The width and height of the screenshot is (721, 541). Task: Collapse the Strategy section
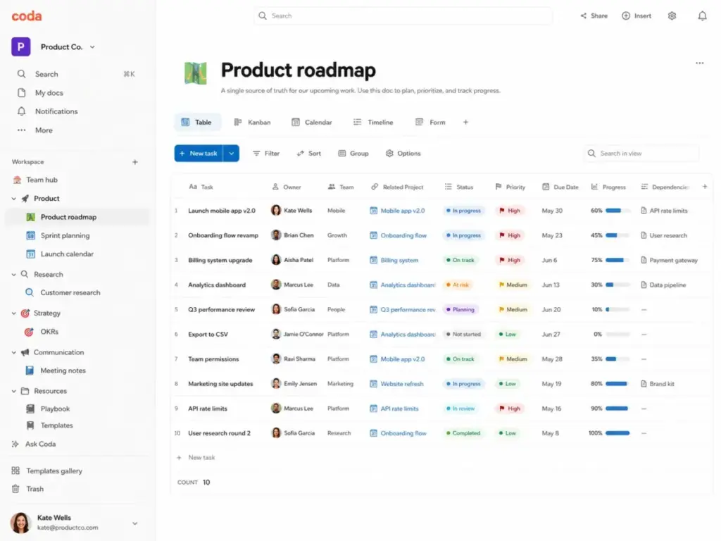pos(14,313)
